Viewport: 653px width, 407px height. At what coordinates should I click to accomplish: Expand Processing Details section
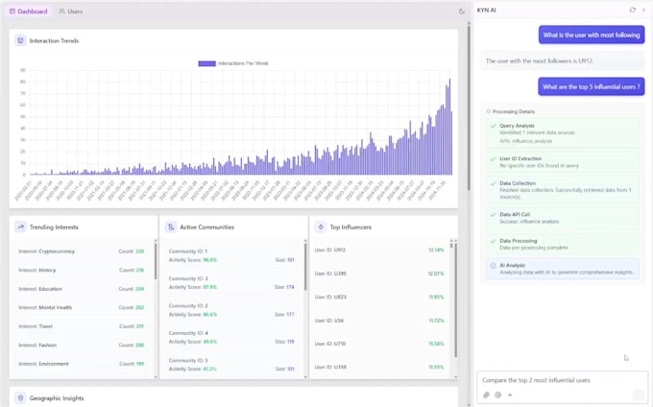(511, 111)
